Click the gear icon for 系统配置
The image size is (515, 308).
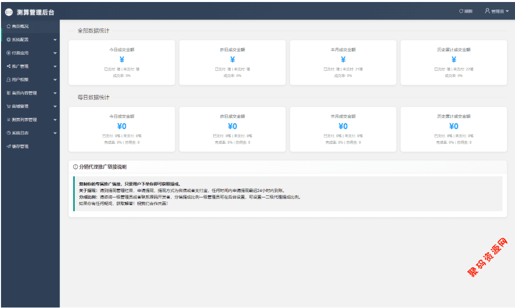click(x=8, y=40)
